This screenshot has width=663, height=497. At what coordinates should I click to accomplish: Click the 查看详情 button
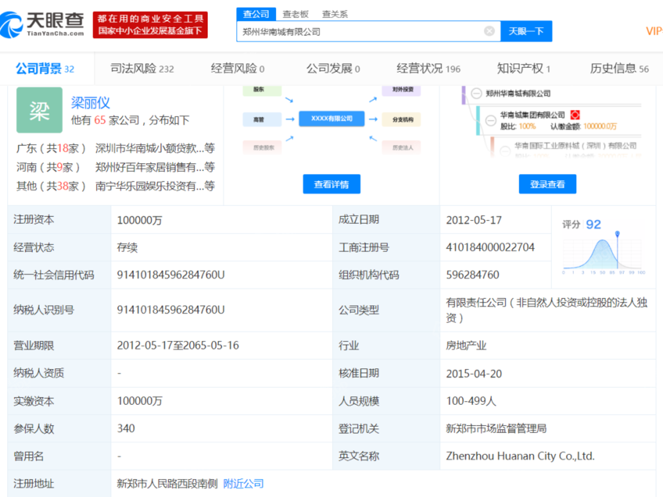click(x=331, y=184)
